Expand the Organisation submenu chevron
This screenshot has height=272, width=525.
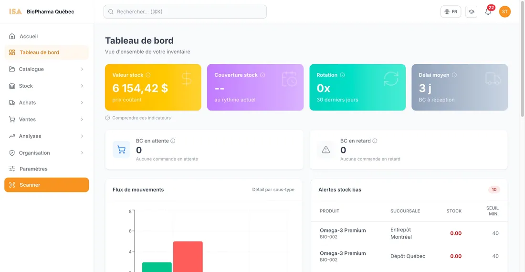point(82,153)
